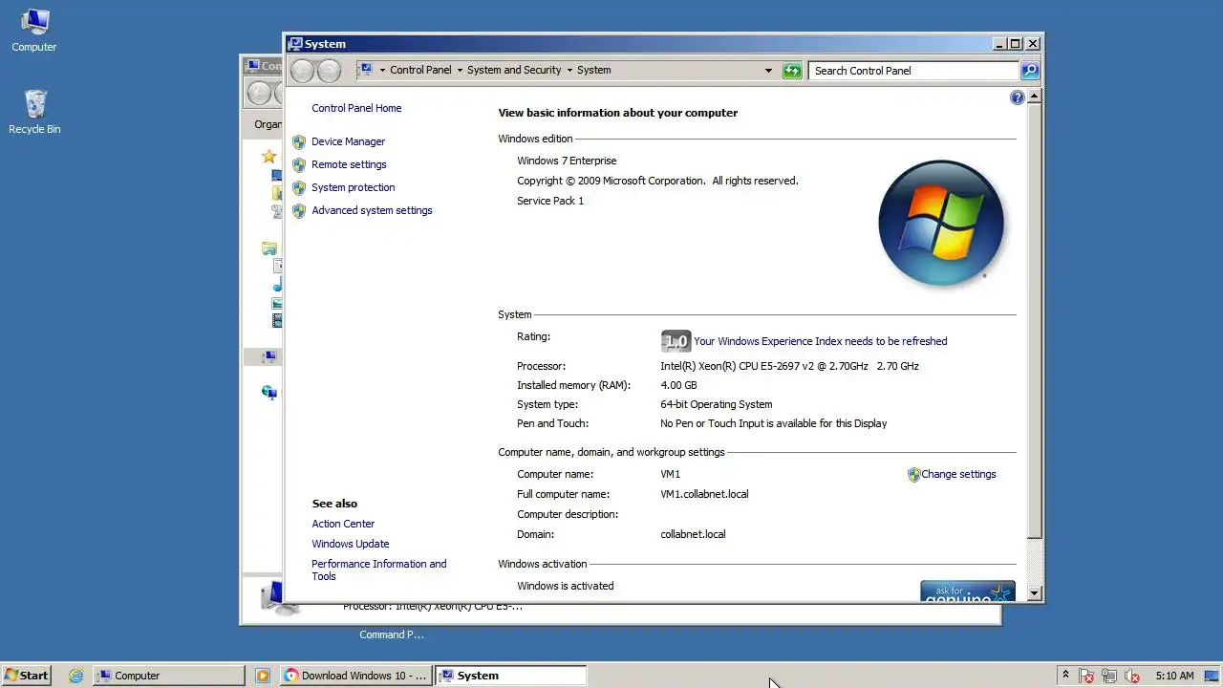Screen dimensions: 1223x688
Task: Switch to Download Windows 10 taskbar window
Action: click(x=355, y=676)
